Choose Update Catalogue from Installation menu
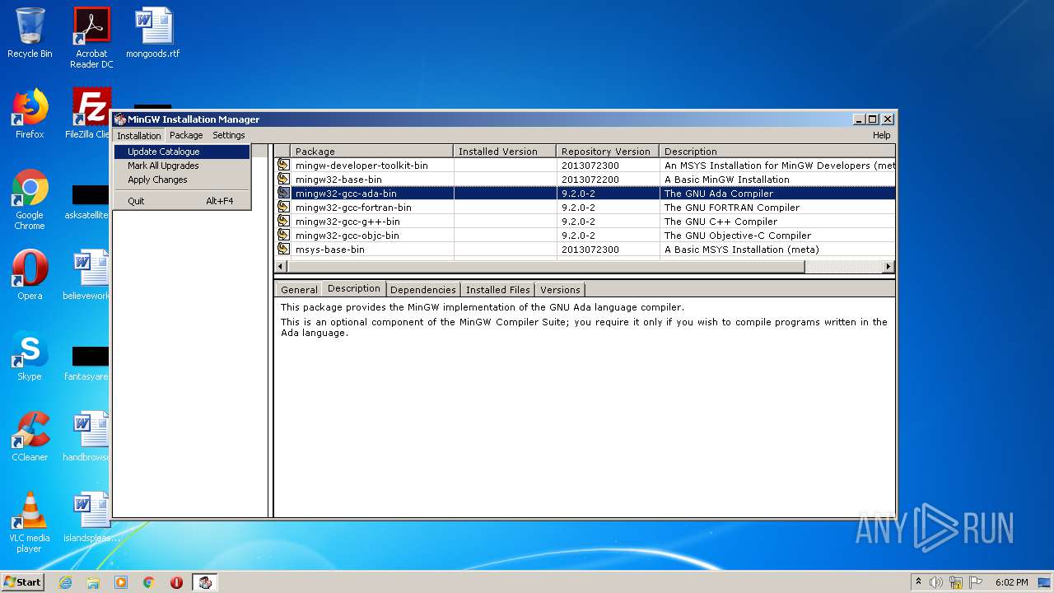 (182, 152)
